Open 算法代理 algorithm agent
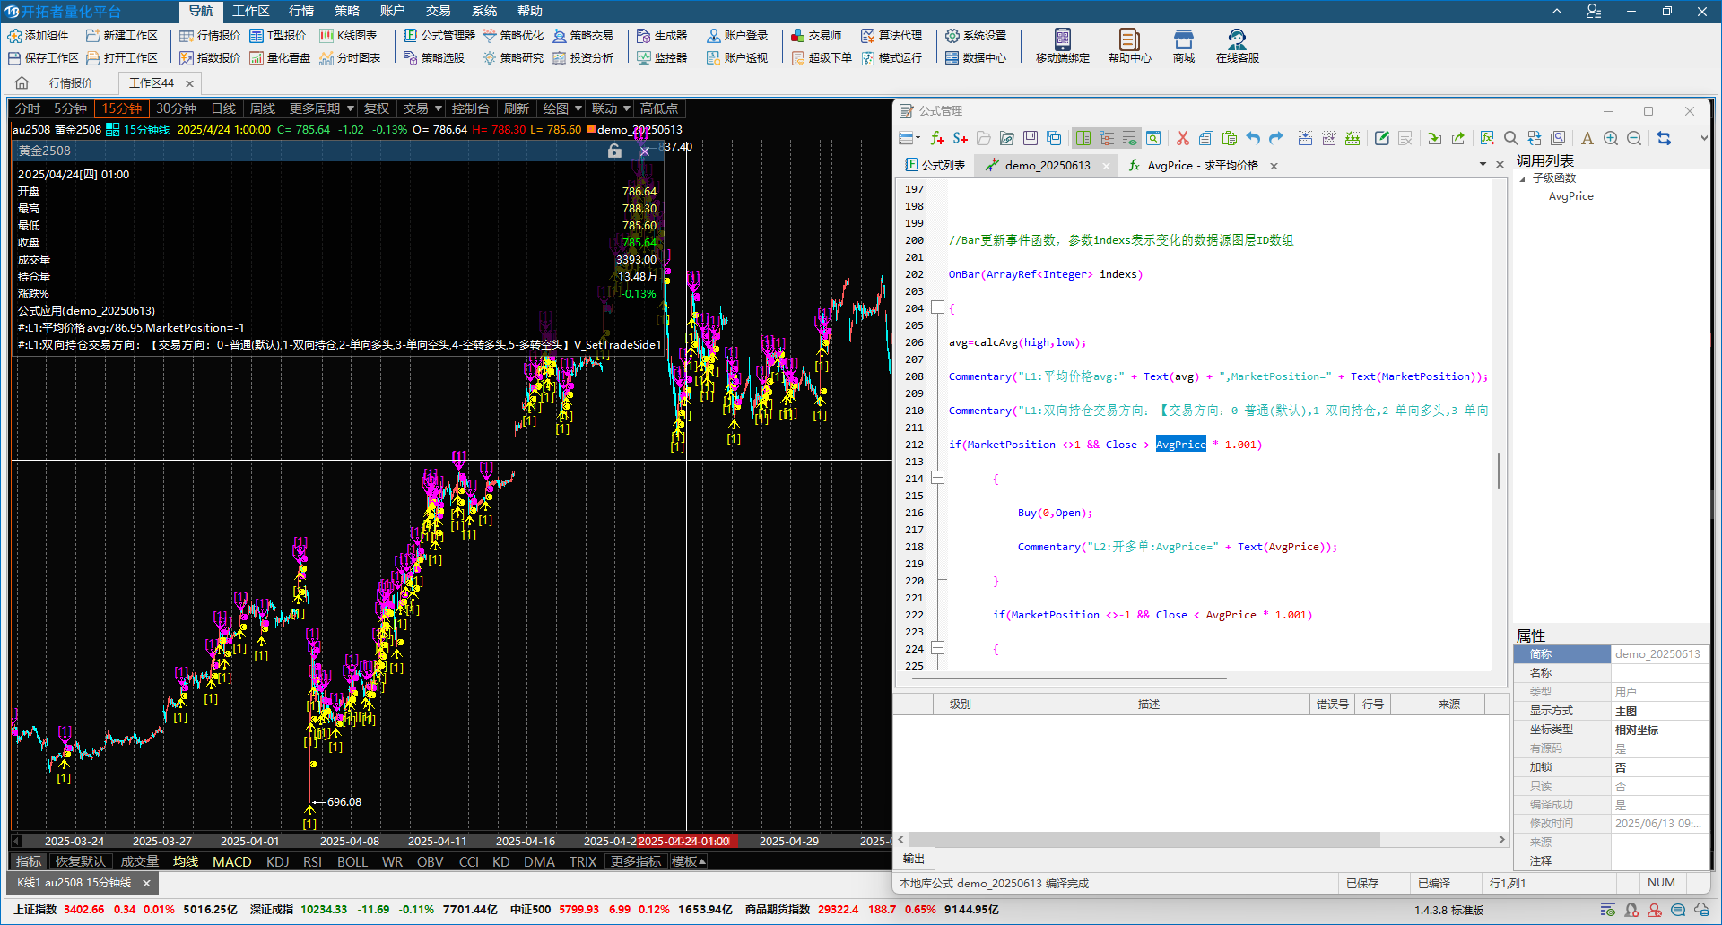 (891, 36)
